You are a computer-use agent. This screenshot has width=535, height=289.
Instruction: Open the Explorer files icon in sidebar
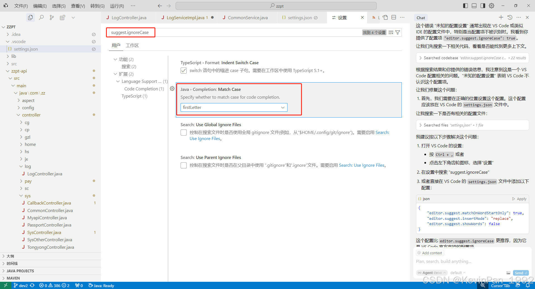pyautogui.click(x=30, y=18)
